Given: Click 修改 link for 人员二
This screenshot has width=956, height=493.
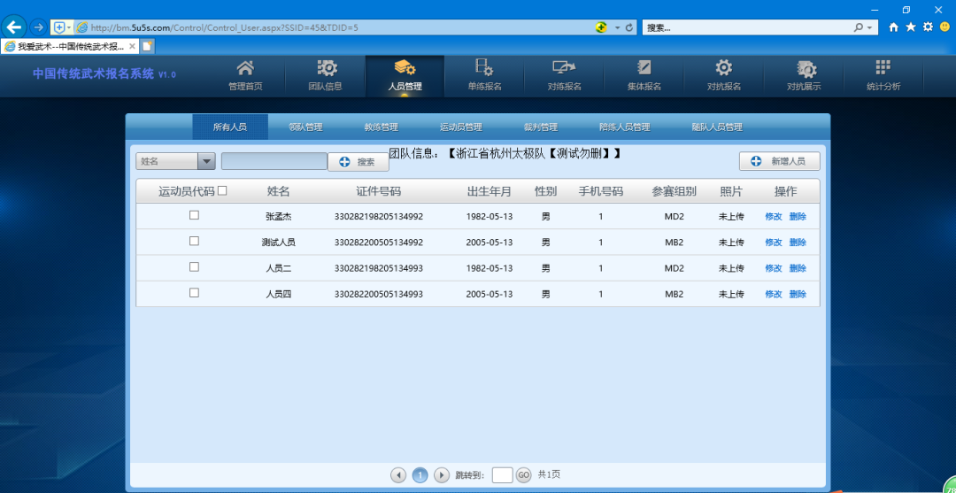Looking at the screenshot, I should pos(773,268).
